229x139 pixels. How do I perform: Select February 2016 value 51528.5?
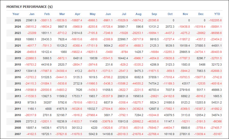46,77
